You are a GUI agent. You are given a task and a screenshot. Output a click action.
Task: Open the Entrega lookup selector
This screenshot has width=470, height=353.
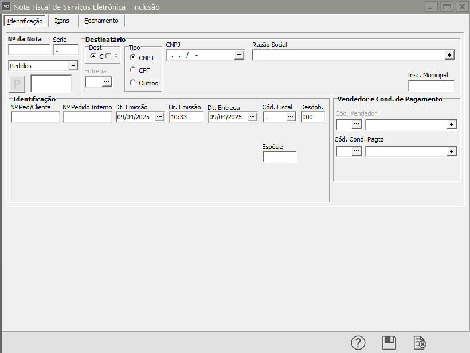click(x=106, y=82)
